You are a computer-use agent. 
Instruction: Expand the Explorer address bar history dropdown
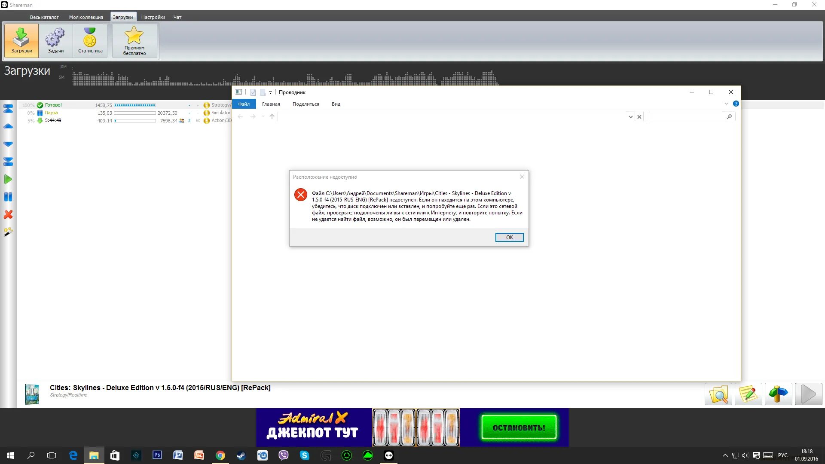tap(630, 117)
